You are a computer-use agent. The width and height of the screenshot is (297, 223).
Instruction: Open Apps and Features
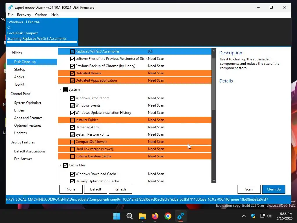28,118
